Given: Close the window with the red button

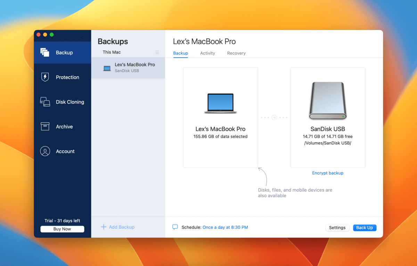Looking at the screenshot, I should (39, 34).
